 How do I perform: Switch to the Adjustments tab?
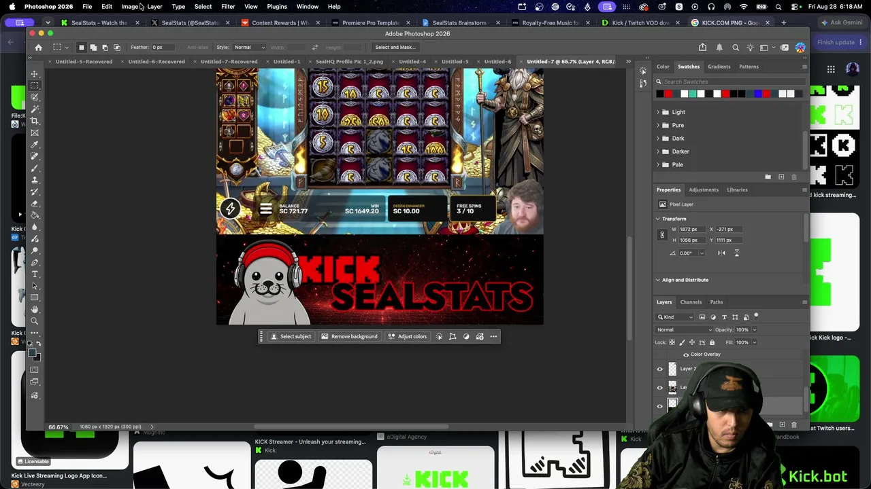tap(704, 190)
